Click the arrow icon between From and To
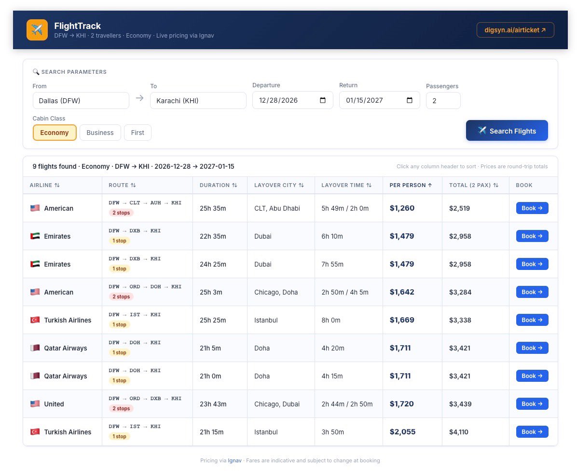The width and height of the screenshot is (577, 471). coord(139,98)
